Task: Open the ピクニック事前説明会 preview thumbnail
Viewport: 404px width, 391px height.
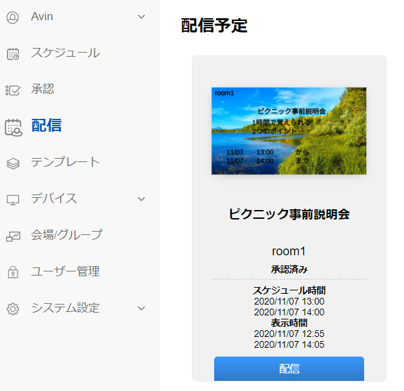Action: 289,131
